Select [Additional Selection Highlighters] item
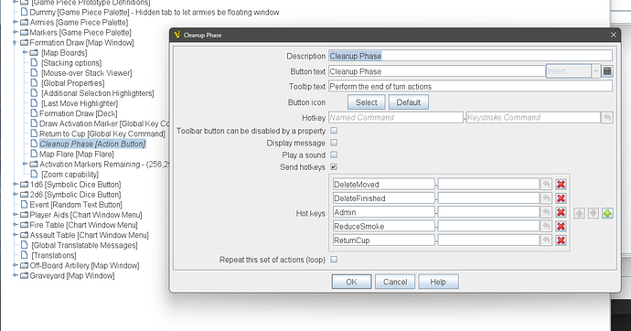The height and width of the screenshot is (331, 631). tap(97, 93)
